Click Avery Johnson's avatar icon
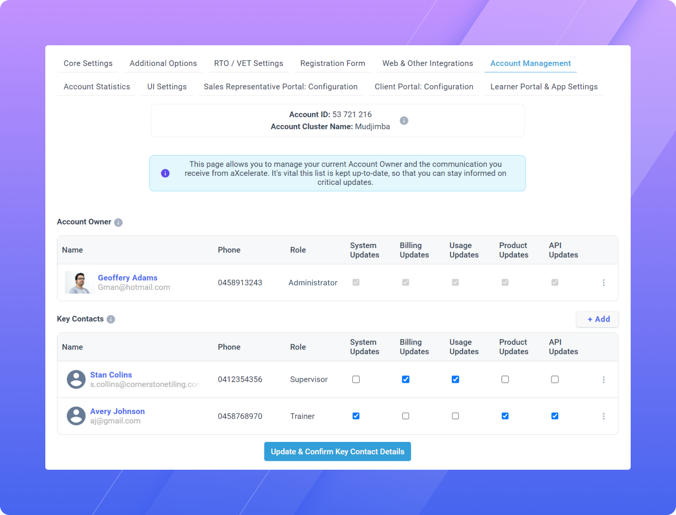676x515 pixels. click(76, 416)
